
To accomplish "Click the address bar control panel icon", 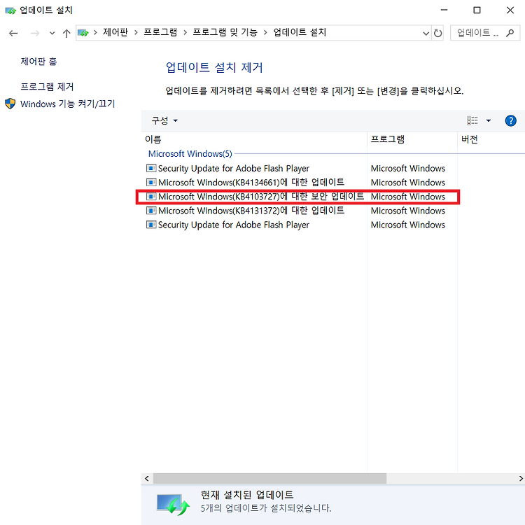I will point(83,32).
